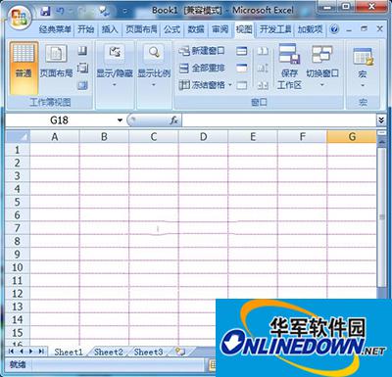
Task: Switch to the Sheet1 tab
Action: pos(69,352)
